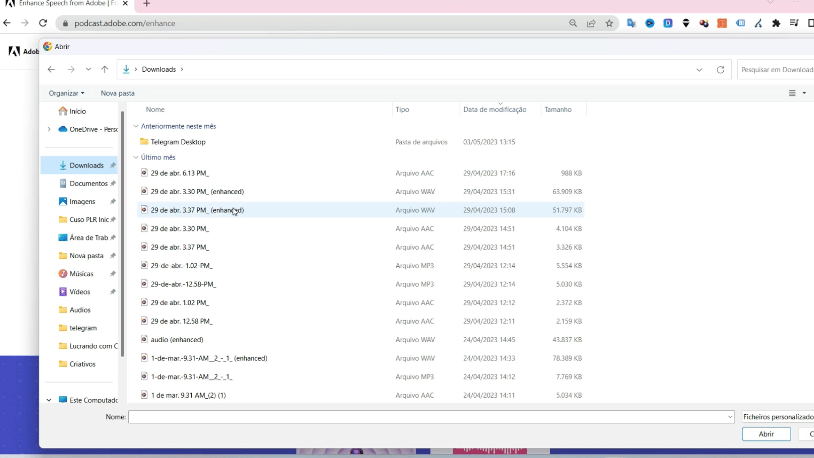
Task: Collapse the Último mês group
Action: tap(136, 157)
